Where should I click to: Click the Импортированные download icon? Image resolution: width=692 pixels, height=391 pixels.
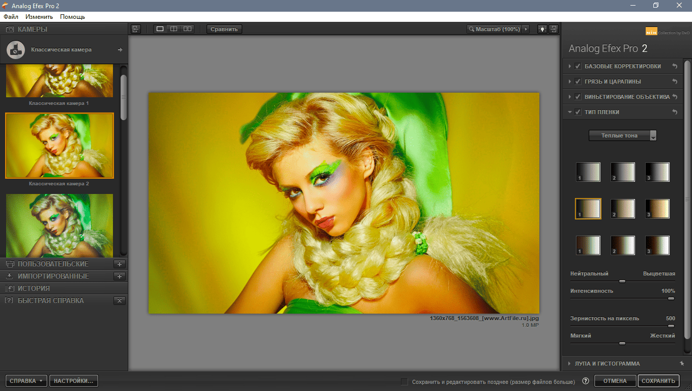[10, 276]
